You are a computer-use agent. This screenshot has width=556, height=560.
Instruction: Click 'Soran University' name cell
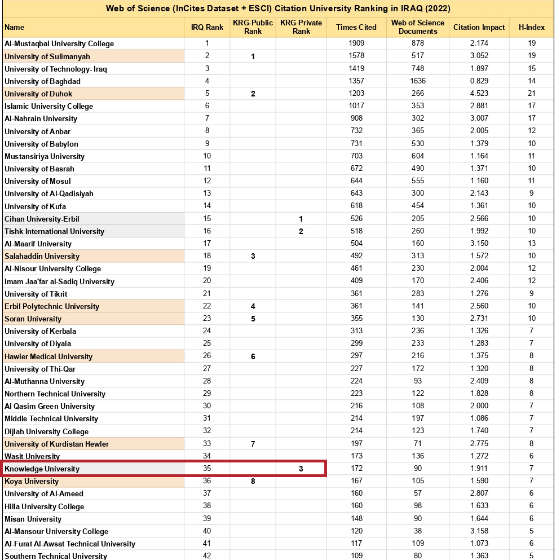94,319
